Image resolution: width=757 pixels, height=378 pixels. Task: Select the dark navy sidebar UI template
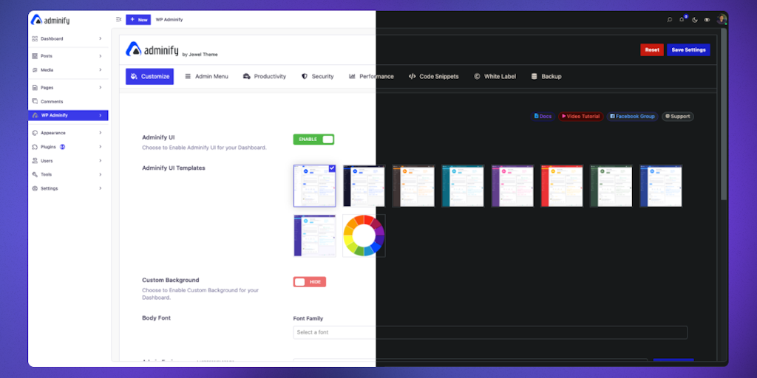(364, 186)
